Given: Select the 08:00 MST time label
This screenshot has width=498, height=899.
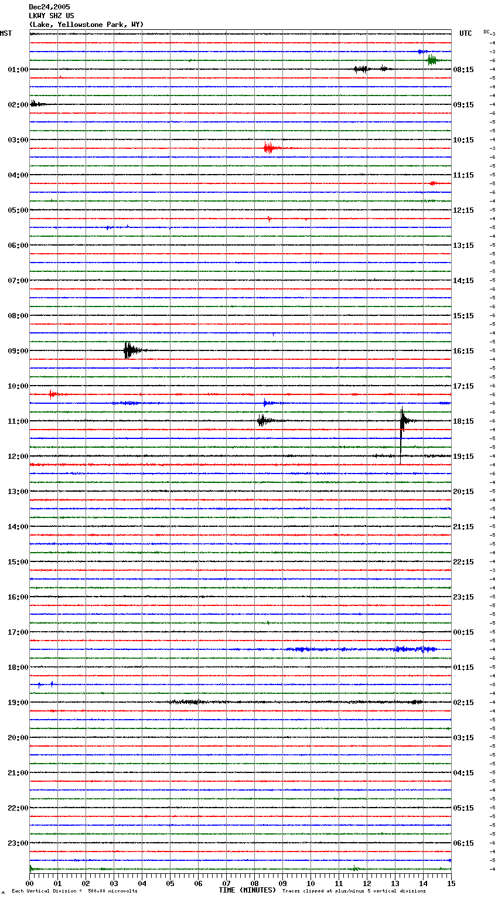Looking at the screenshot, I should [18, 316].
